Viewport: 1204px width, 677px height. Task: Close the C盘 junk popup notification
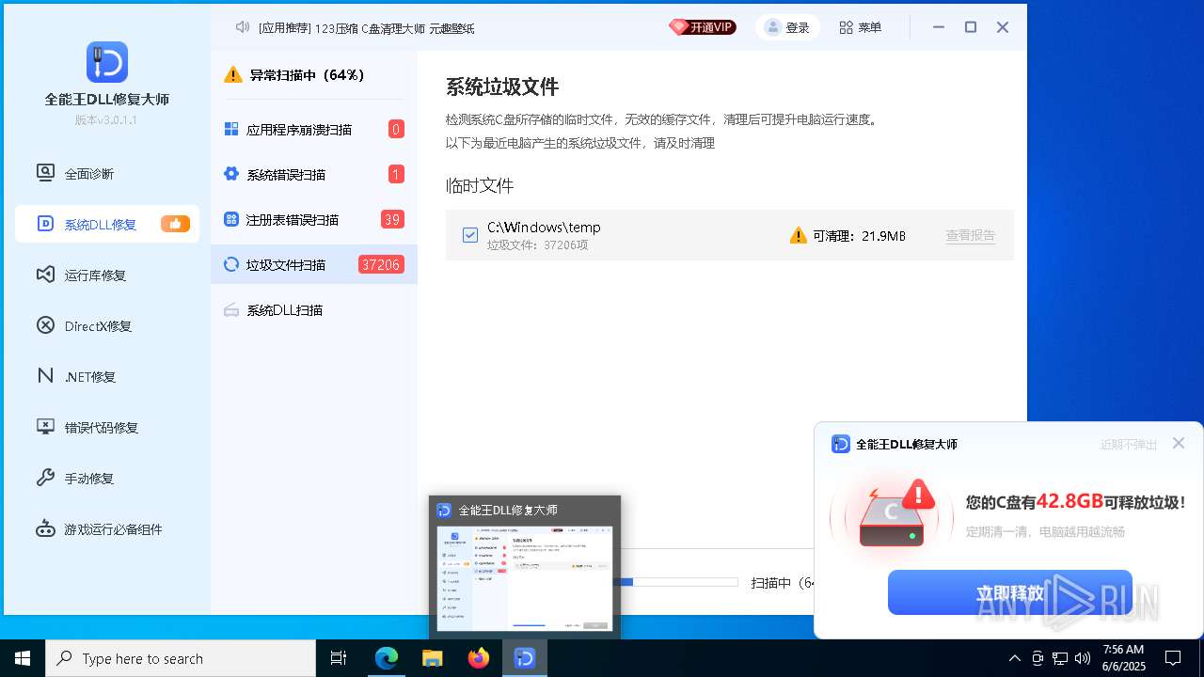(x=1179, y=443)
